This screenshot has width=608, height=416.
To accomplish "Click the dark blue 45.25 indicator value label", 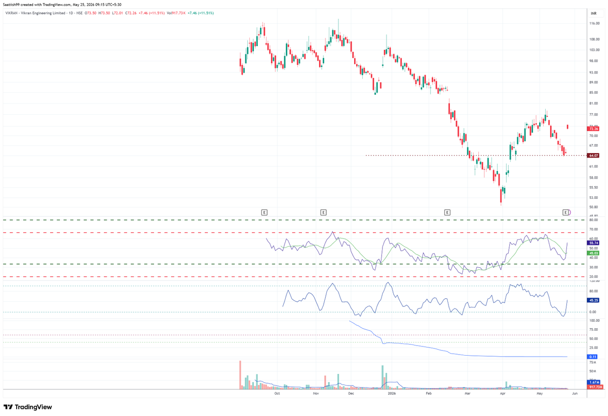I will point(594,300).
